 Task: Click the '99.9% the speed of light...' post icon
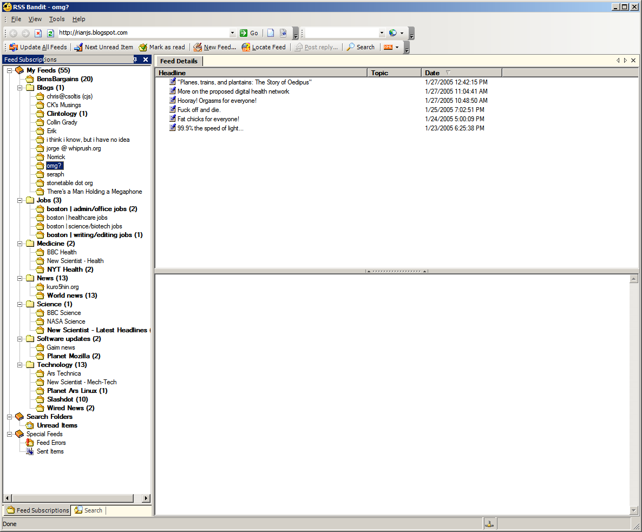(x=172, y=128)
